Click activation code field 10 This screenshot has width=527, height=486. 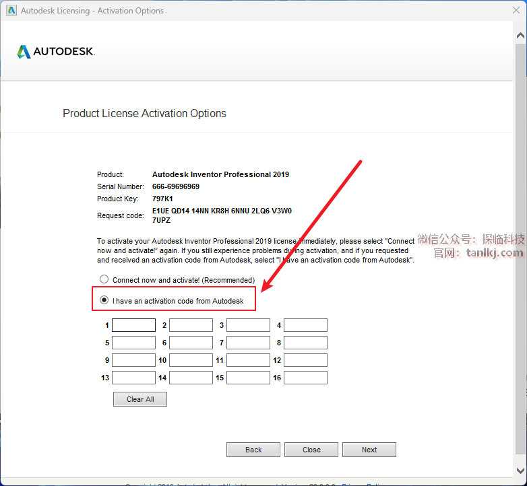[191, 360]
